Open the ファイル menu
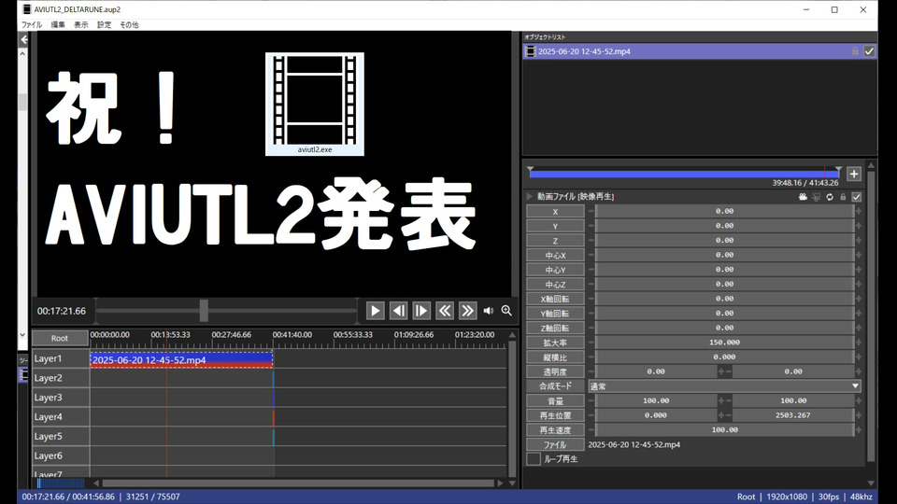This screenshot has height=504, width=897. (x=32, y=24)
